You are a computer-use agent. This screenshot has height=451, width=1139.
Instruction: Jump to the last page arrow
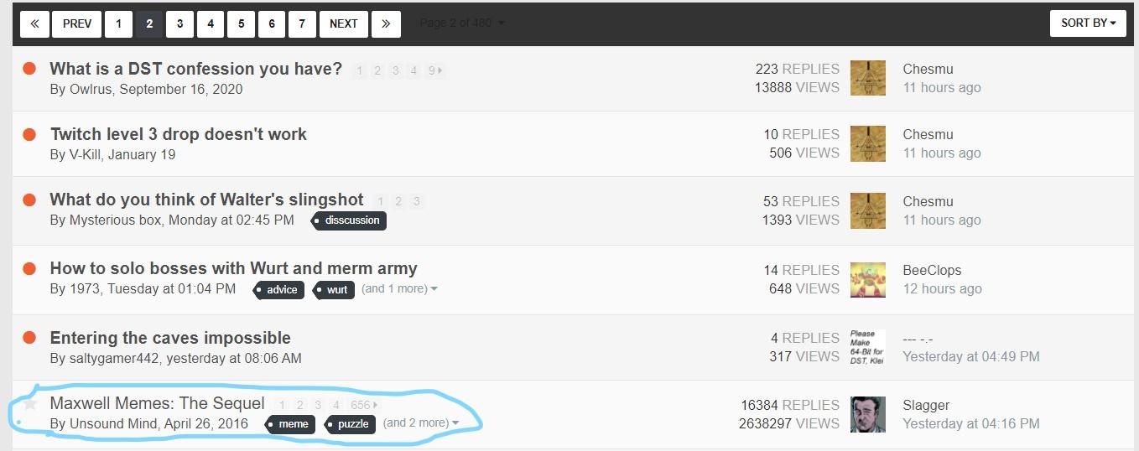[386, 23]
